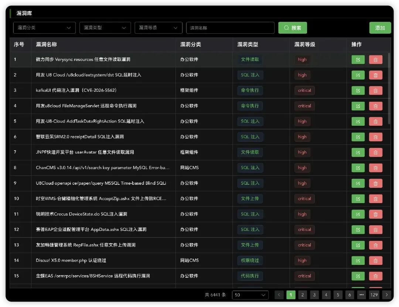399x307 pixels.
Task: Delete the 锐明技术Crocus DeviceState.do entry
Action: [x=375, y=214]
